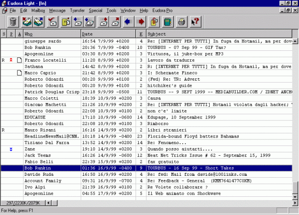Click attachment icon on Franco Locatelli row
The width and height of the screenshot is (299, 215).
[19, 60]
